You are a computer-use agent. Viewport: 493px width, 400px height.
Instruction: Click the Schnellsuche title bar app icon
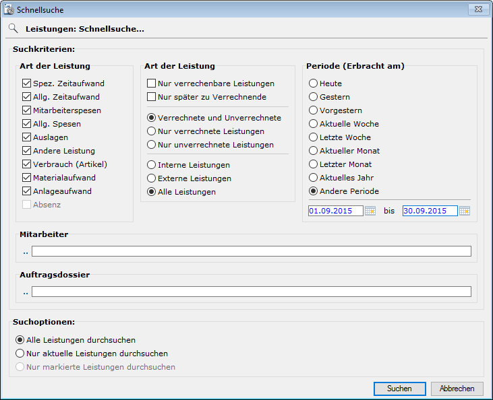pos(9,10)
